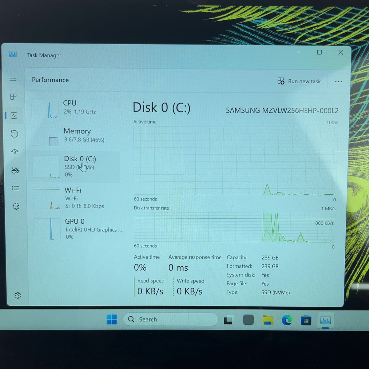Open the three-dots more options menu

click(339, 81)
